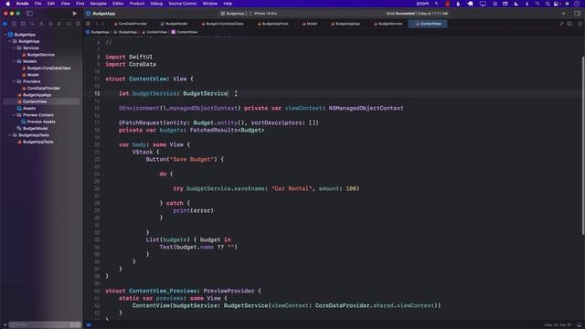Collapse the Services folder
585x329 pixels.
click(15, 48)
